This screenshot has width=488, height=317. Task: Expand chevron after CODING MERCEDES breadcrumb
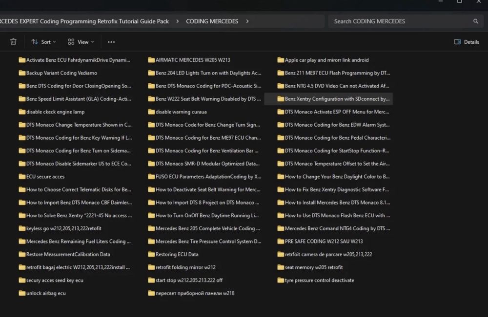[x=247, y=21]
